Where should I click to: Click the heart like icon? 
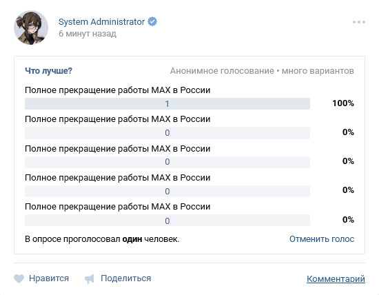point(19,278)
